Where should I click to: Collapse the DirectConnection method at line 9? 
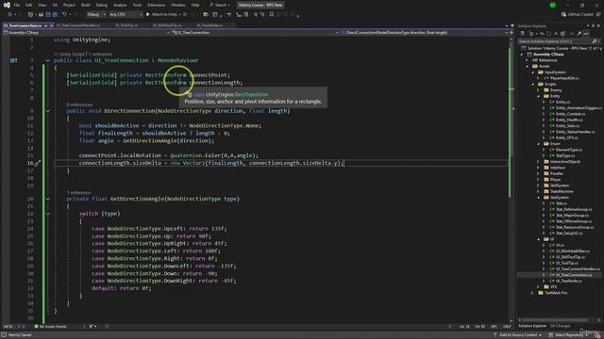click(48, 111)
